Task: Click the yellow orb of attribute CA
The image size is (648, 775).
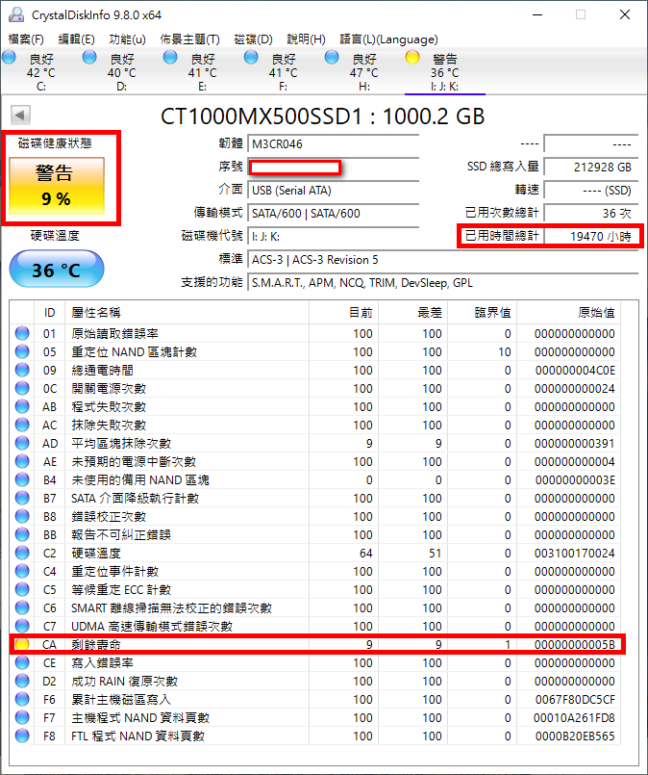Action: tap(22, 644)
